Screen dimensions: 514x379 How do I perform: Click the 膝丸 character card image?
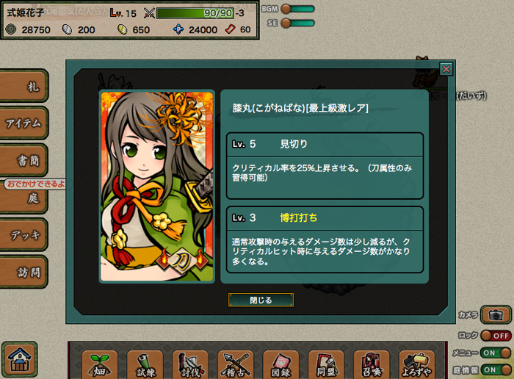(x=157, y=187)
